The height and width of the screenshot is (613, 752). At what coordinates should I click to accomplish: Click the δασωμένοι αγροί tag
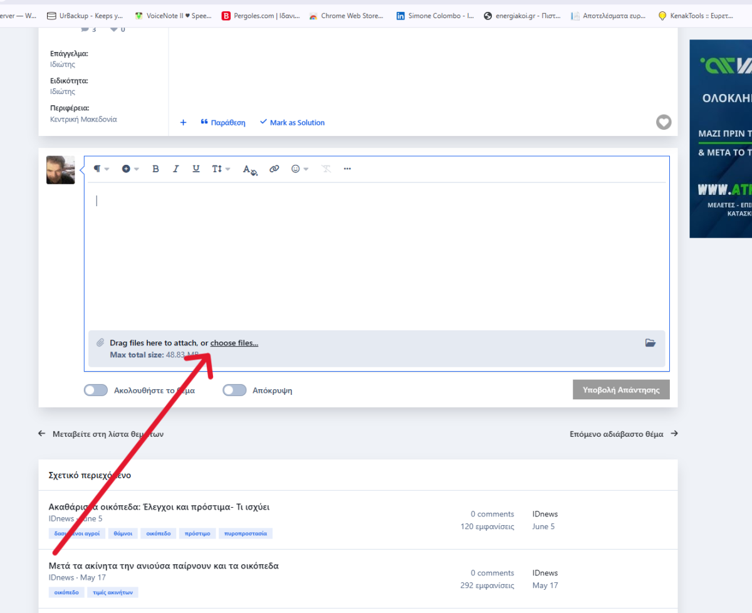click(x=76, y=533)
